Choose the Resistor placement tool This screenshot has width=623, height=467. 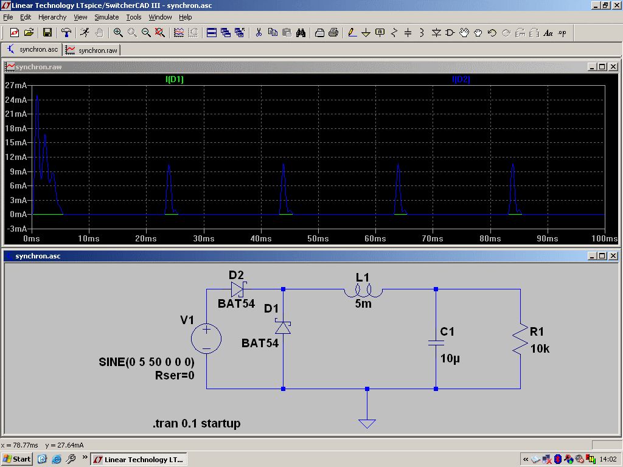394,33
